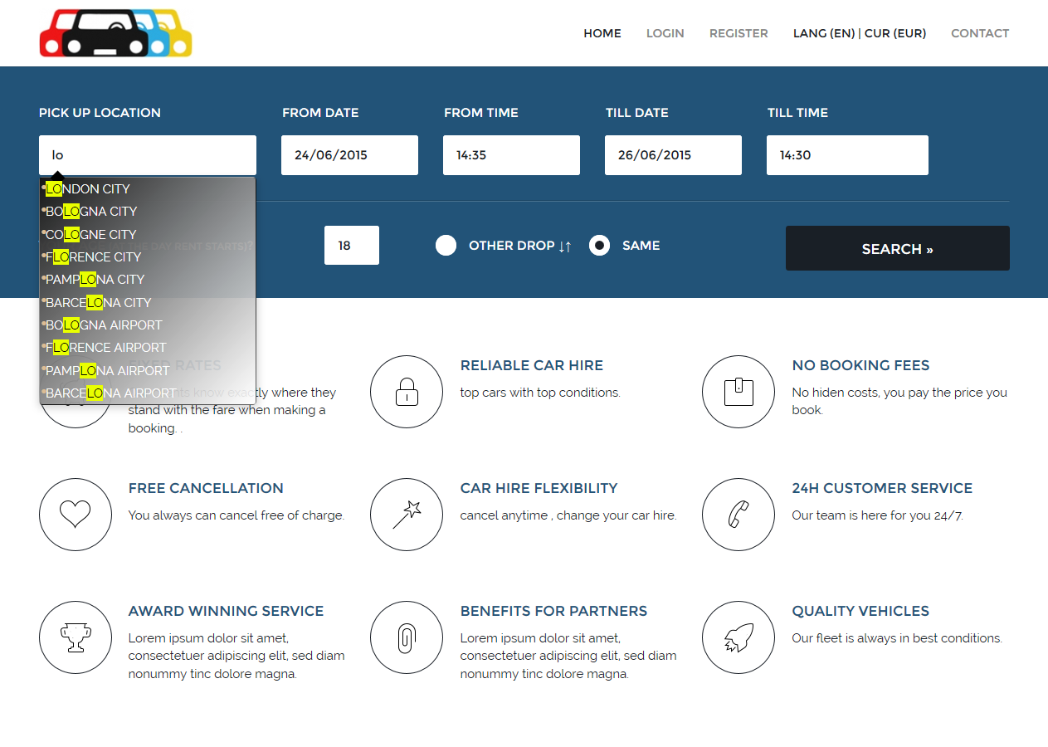Select Pamplona City suggestion
The image size is (1048, 747).
coord(148,280)
